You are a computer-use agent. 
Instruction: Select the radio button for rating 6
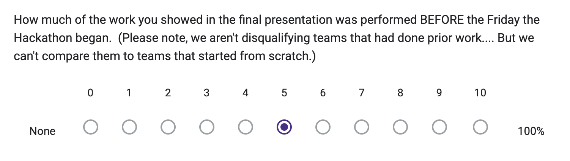point(323,127)
